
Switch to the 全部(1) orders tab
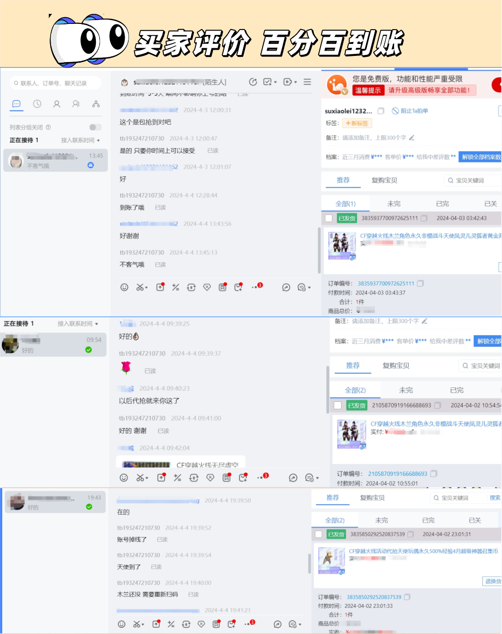pyautogui.click(x=345, y=204)
